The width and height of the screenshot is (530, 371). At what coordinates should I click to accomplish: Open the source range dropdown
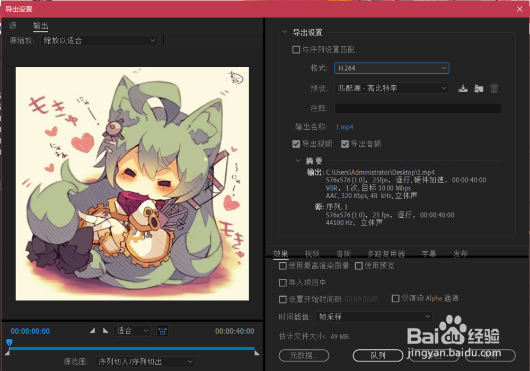coord(145,362)
